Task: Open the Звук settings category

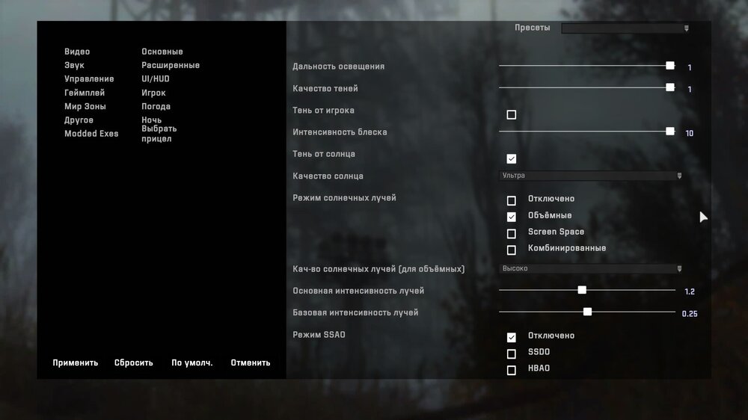Action: coord(74,65)
